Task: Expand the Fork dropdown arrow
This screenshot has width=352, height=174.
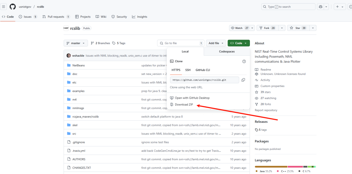Action: (282, 28)
